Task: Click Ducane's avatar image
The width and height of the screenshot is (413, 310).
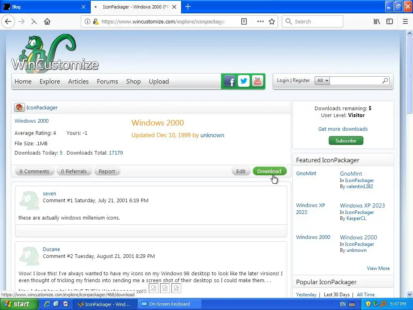Action: click(x=29, y=256)
